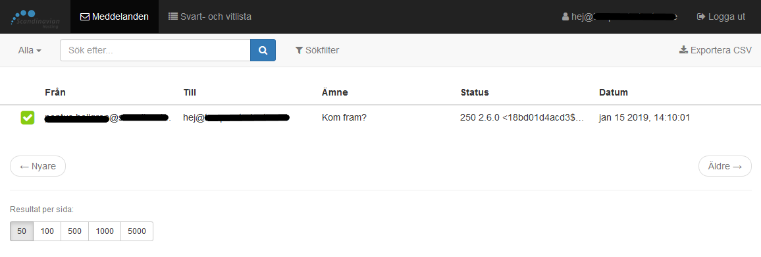Select 500 results per page
Image resolution: width=761 pixels, height=257 pixels.
point(75,231)
